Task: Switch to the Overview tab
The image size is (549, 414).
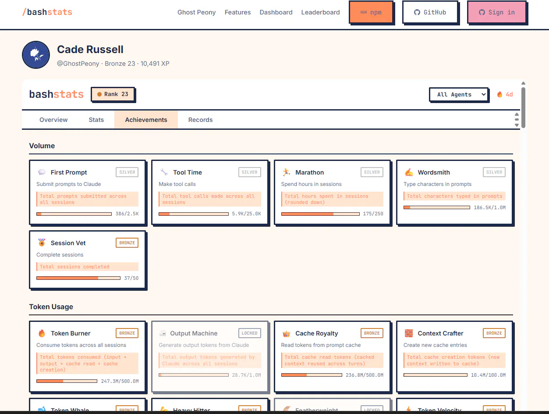Action: (53, 120)
